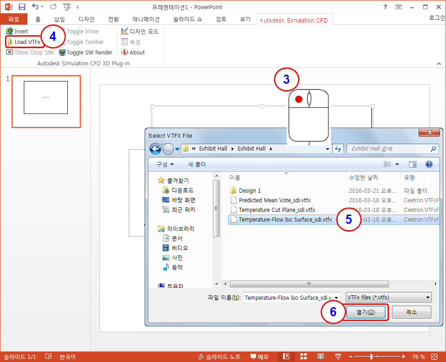Click Load VTFx in the ribbon
The height and width of the screenshot is (362, 446).
click(x=24, y=42)
